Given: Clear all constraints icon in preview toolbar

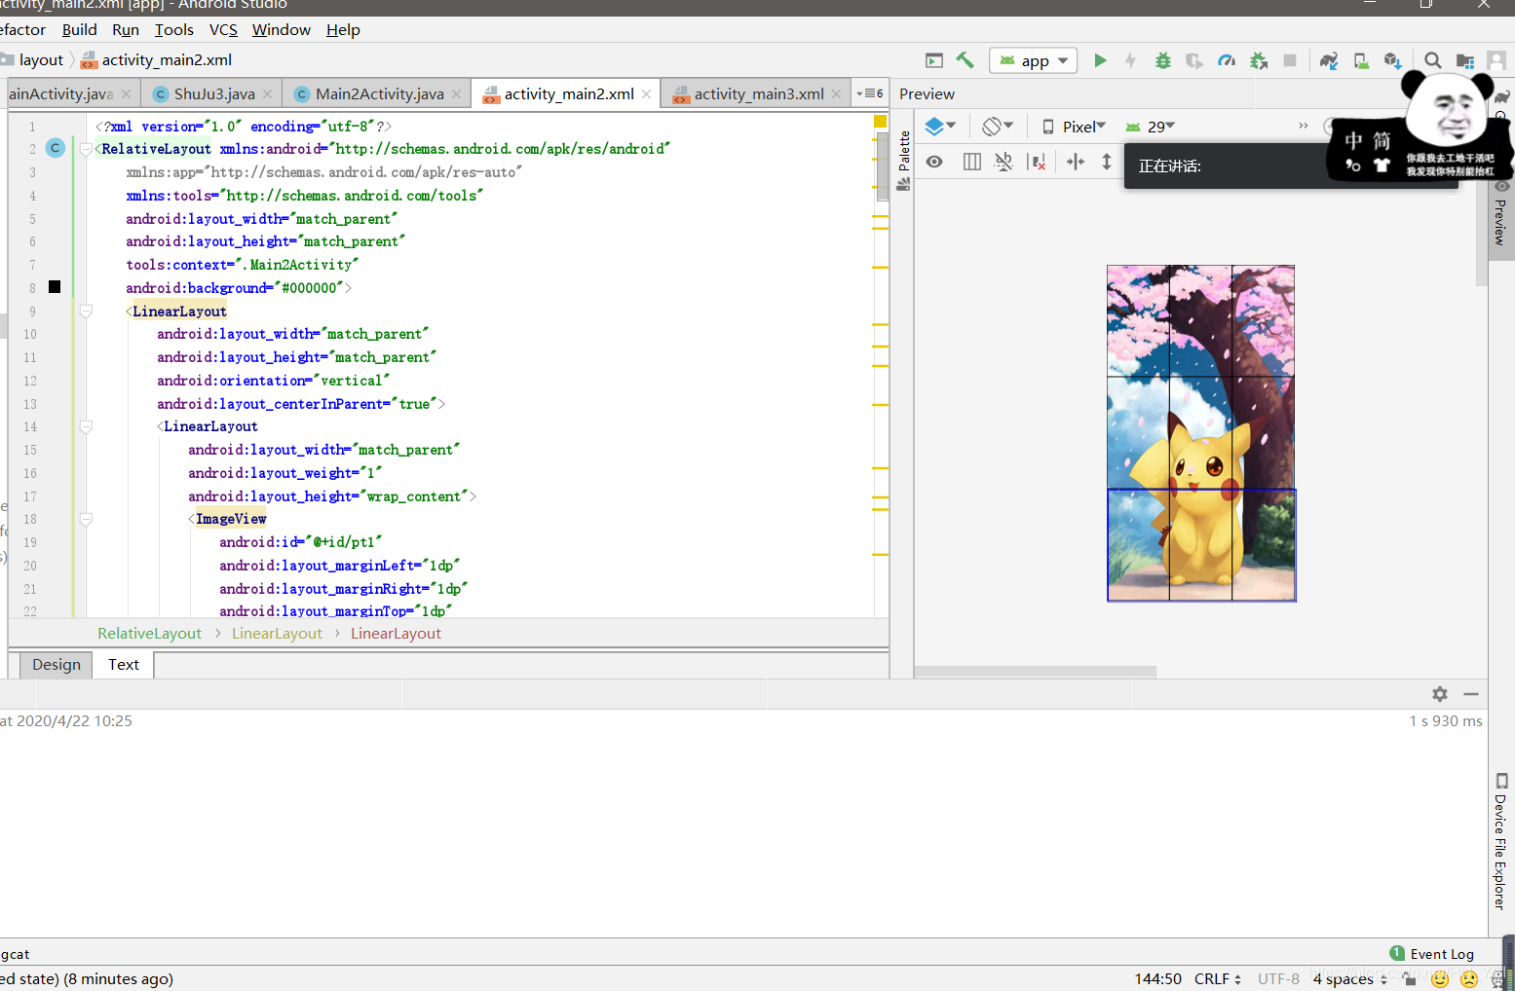Looking at the screenshot, I should pyautogui.click(x=1037, y=162).
